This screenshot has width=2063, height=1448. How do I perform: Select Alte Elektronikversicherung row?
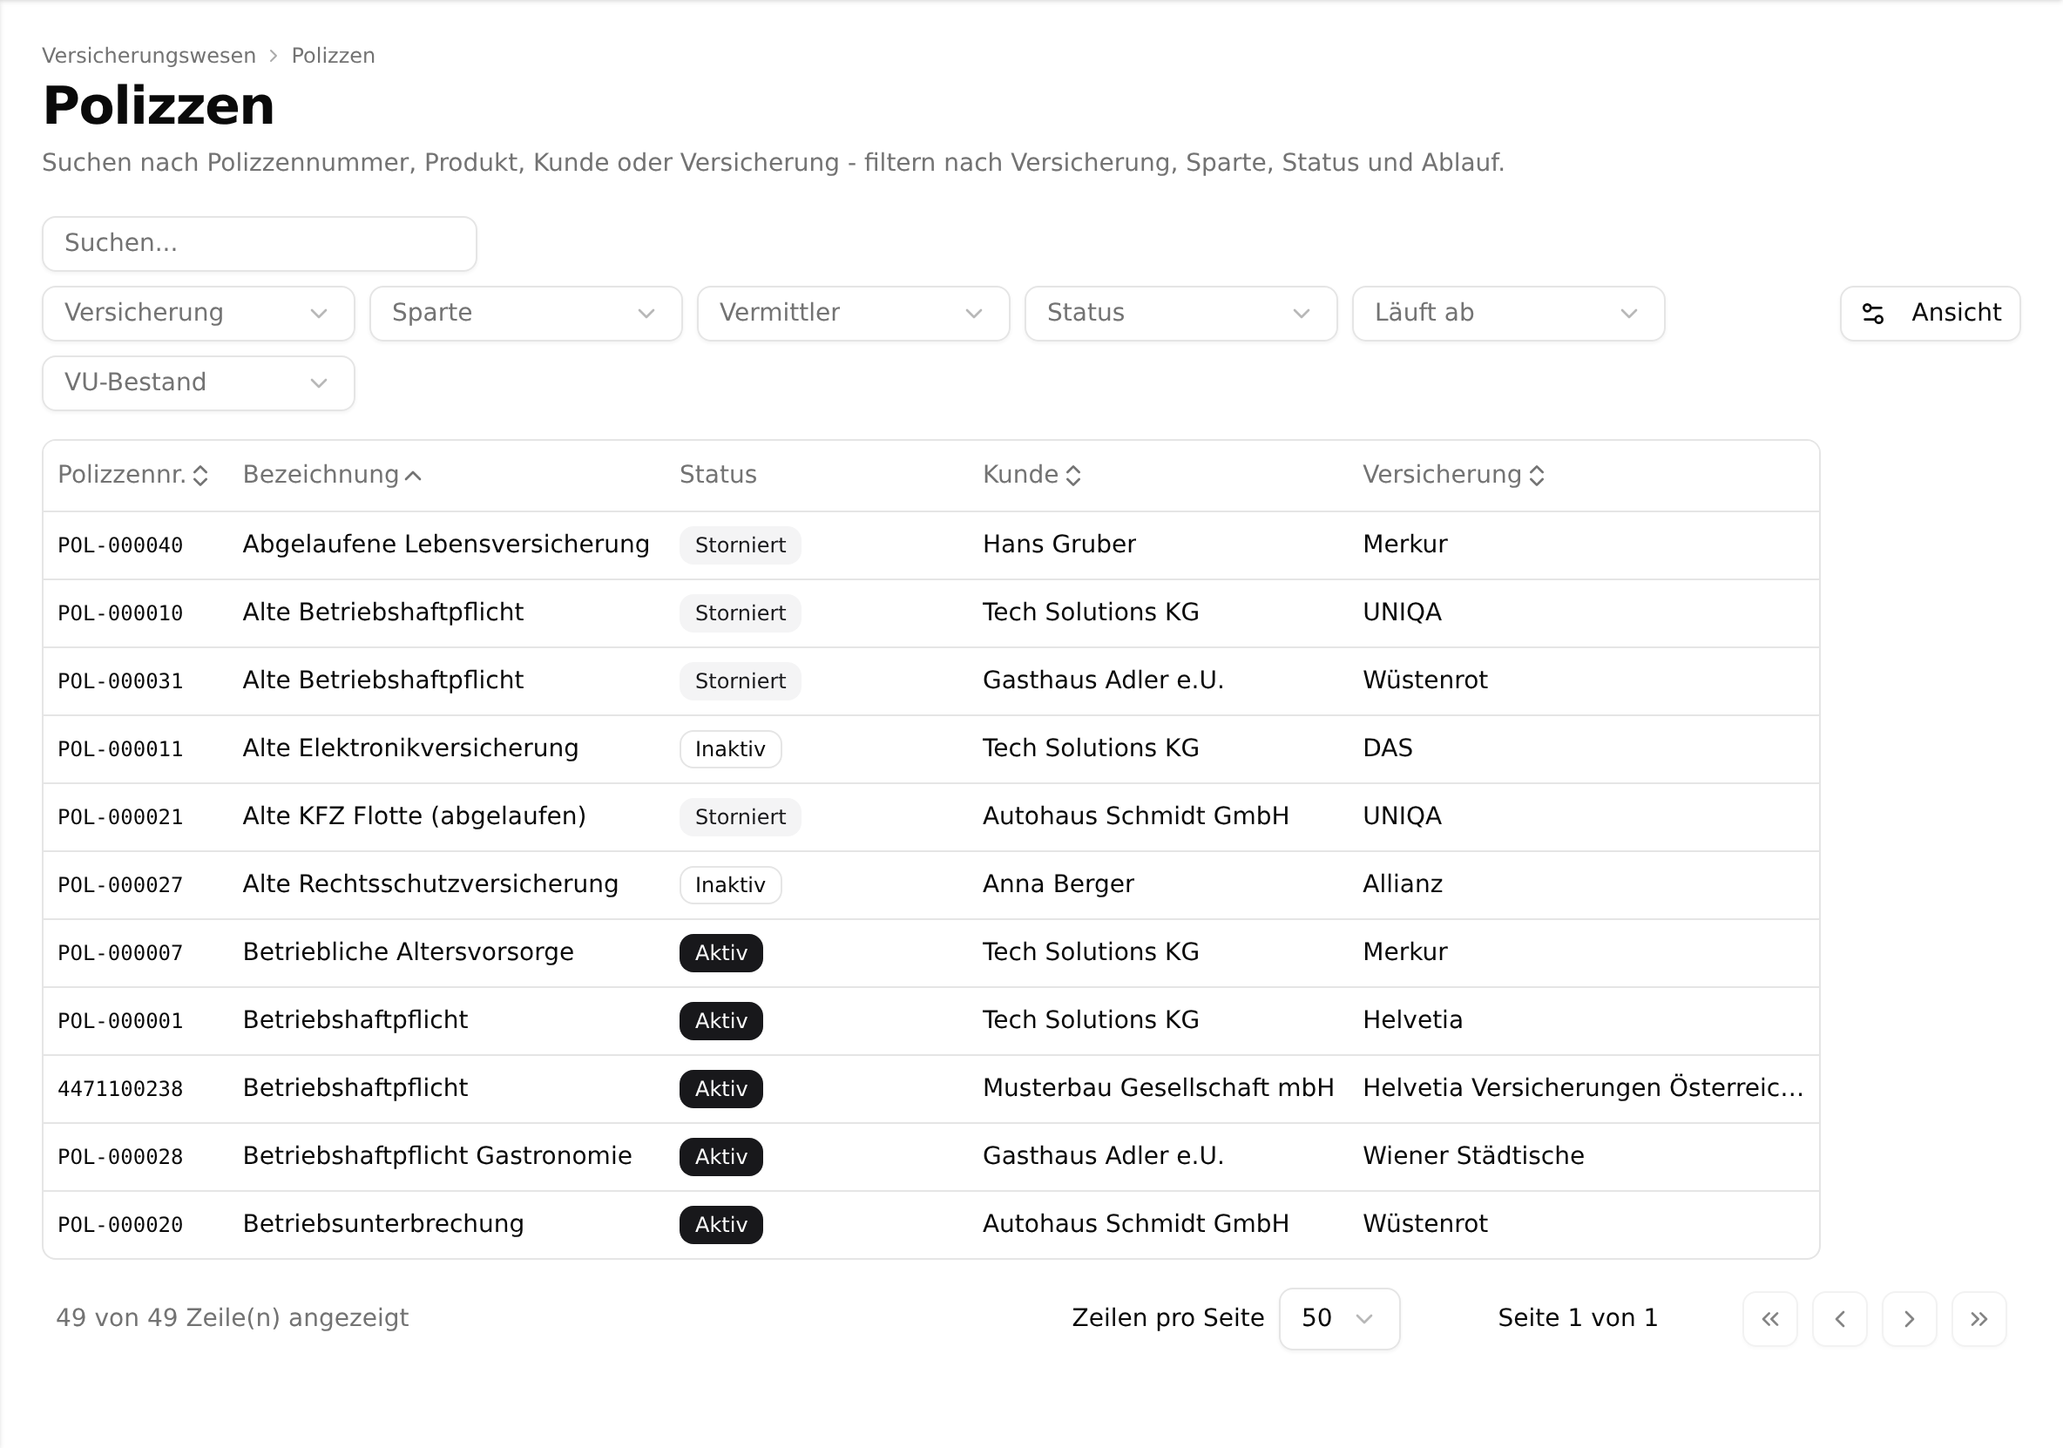click(x=930, y=748)
